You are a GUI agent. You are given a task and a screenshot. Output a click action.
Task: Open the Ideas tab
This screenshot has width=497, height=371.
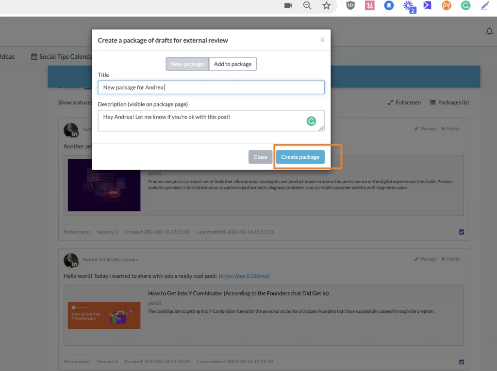point(7,57)
